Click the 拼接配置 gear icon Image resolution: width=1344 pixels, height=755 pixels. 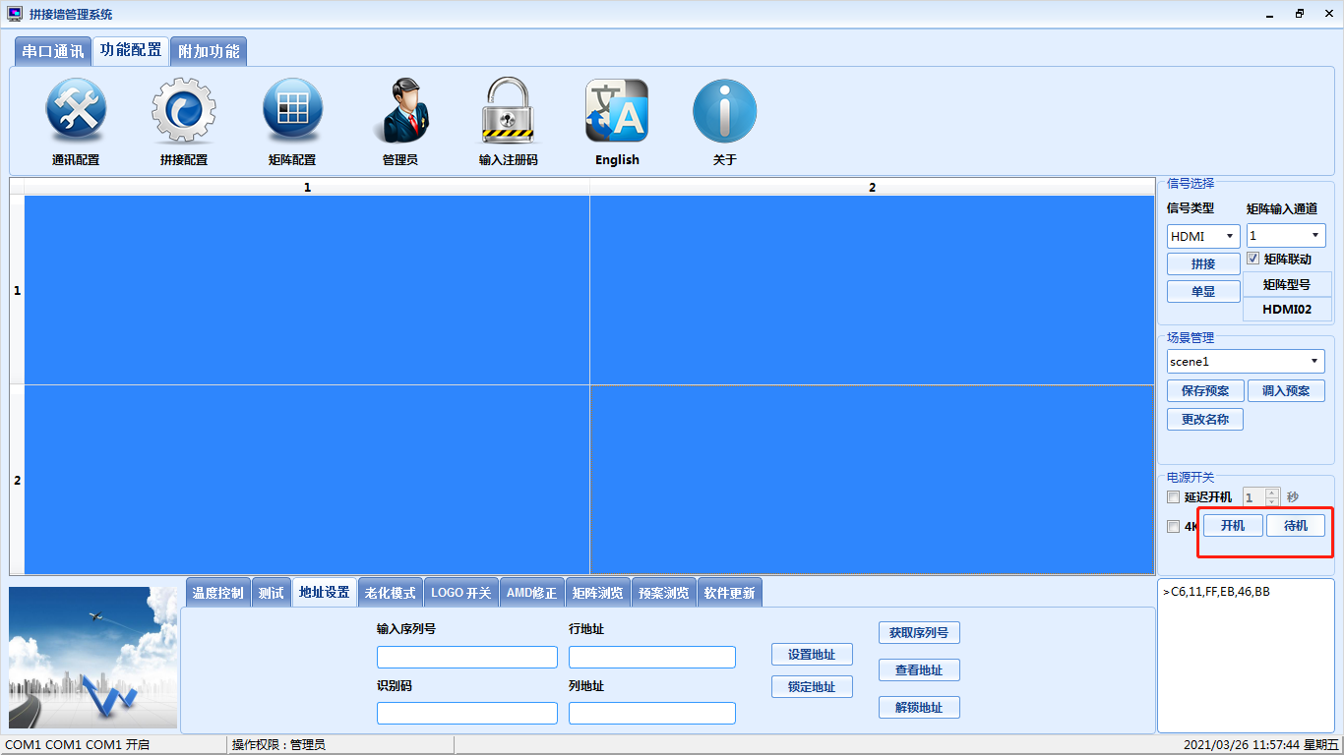(184, 111)
